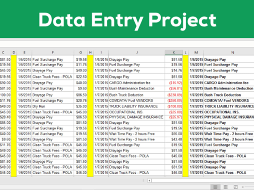Select the "$49.00" cell in column G
The height and width of the screenshot is (190, 254).
point(81,70)
